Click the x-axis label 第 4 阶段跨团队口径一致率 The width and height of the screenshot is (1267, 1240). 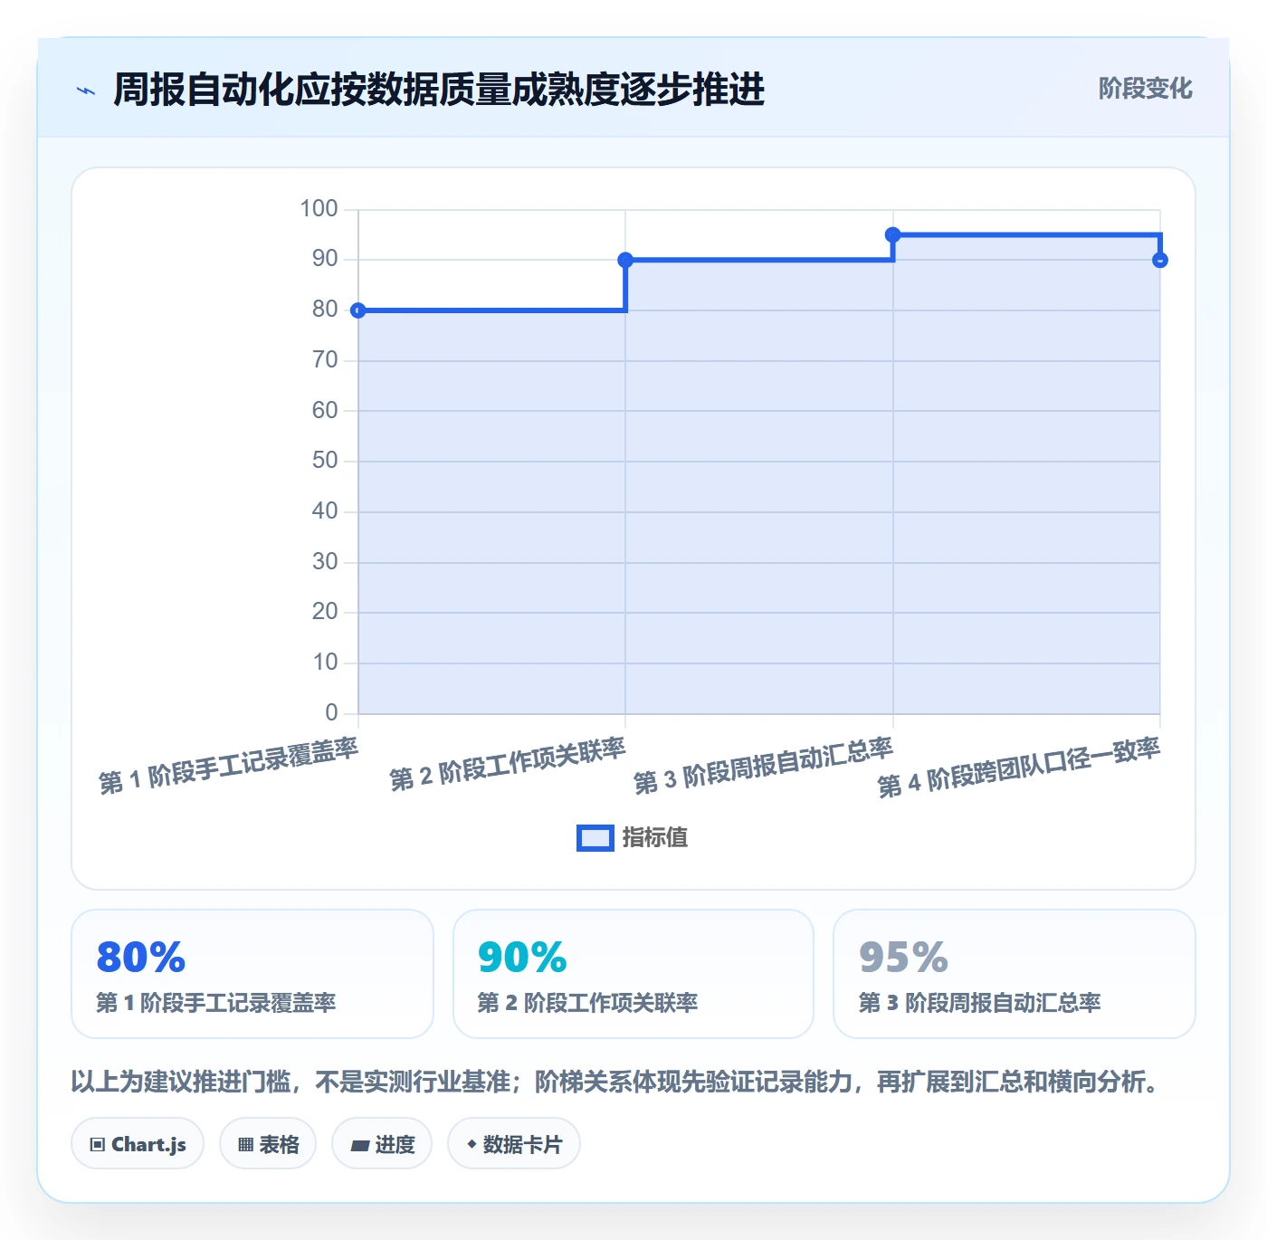(x=1019, y=768)
